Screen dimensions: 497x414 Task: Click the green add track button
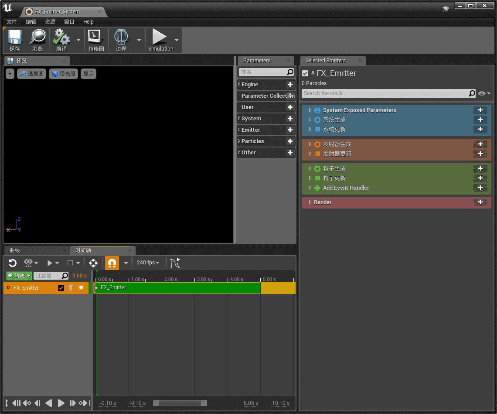pyautogui.click(x=19, y=276)
